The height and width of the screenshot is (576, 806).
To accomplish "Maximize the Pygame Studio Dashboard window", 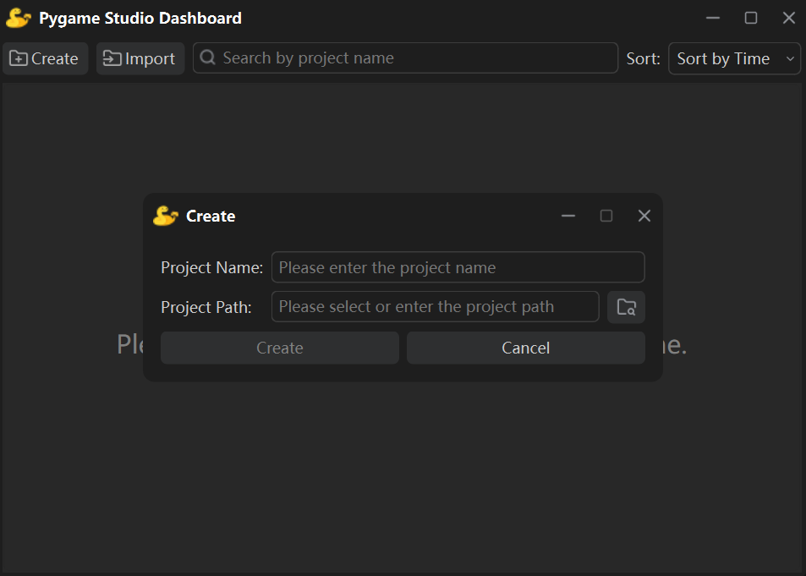I will click(750, 18).
